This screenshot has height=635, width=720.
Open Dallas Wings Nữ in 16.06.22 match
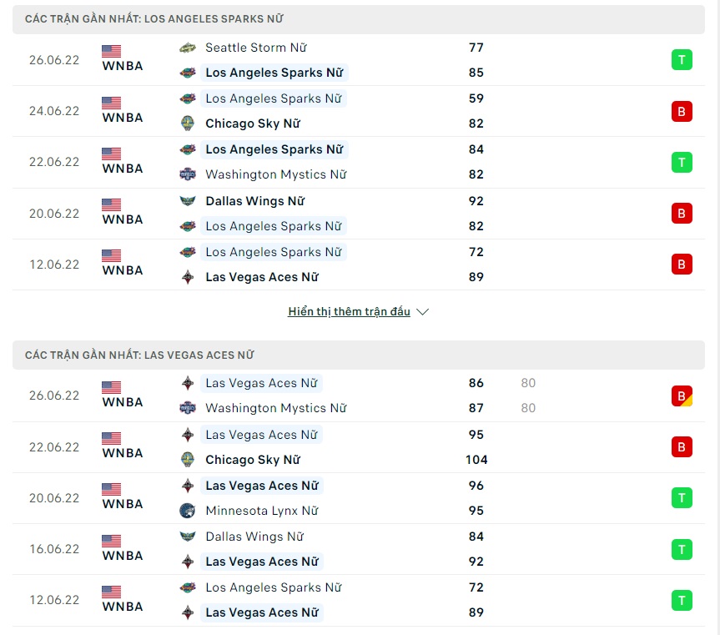(254, 537)
